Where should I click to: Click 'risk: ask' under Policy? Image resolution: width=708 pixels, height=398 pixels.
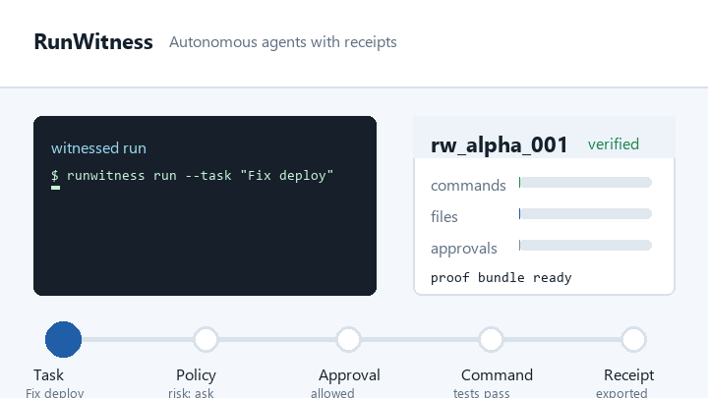click(x=191, y=392)
